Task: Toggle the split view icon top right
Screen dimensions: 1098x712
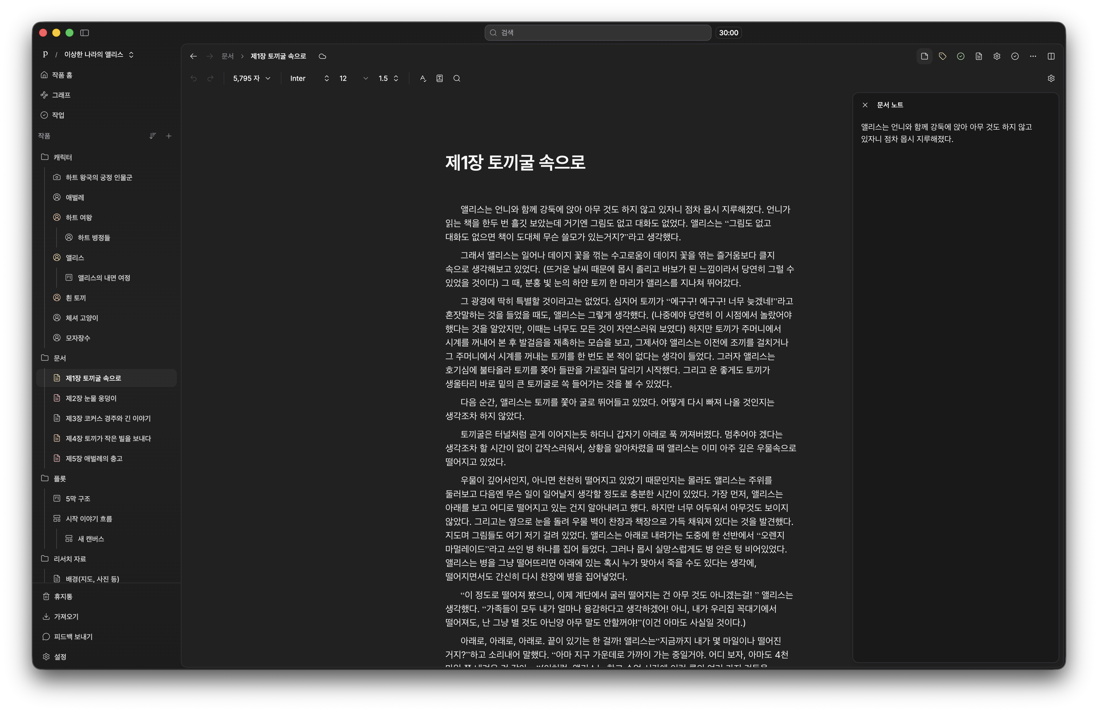Action: [1052, 56]
